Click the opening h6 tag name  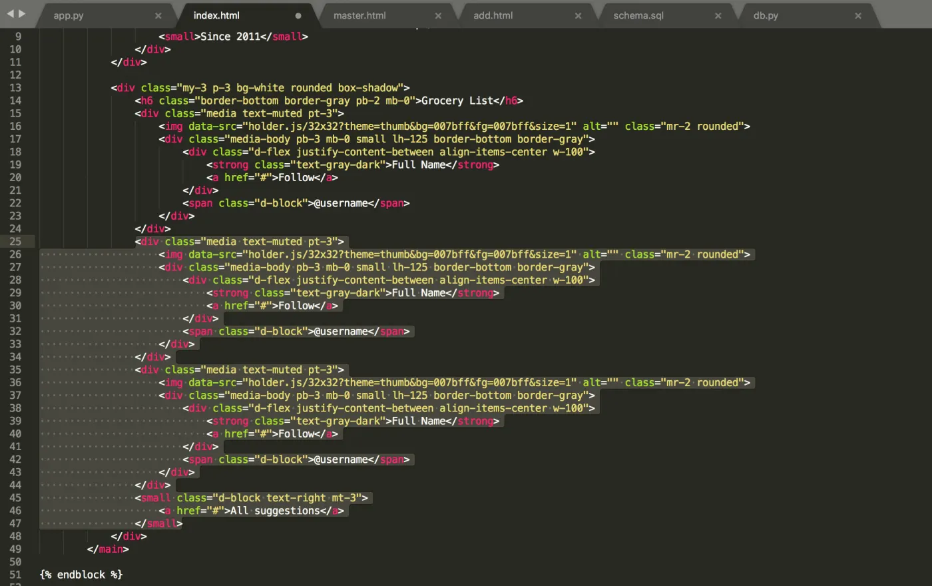pos(146,101)
